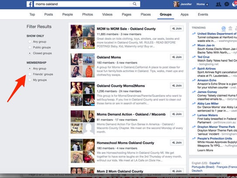Open Jennifer profile name link
Screen dimensions: 237x178
click(x=186, y=4)
